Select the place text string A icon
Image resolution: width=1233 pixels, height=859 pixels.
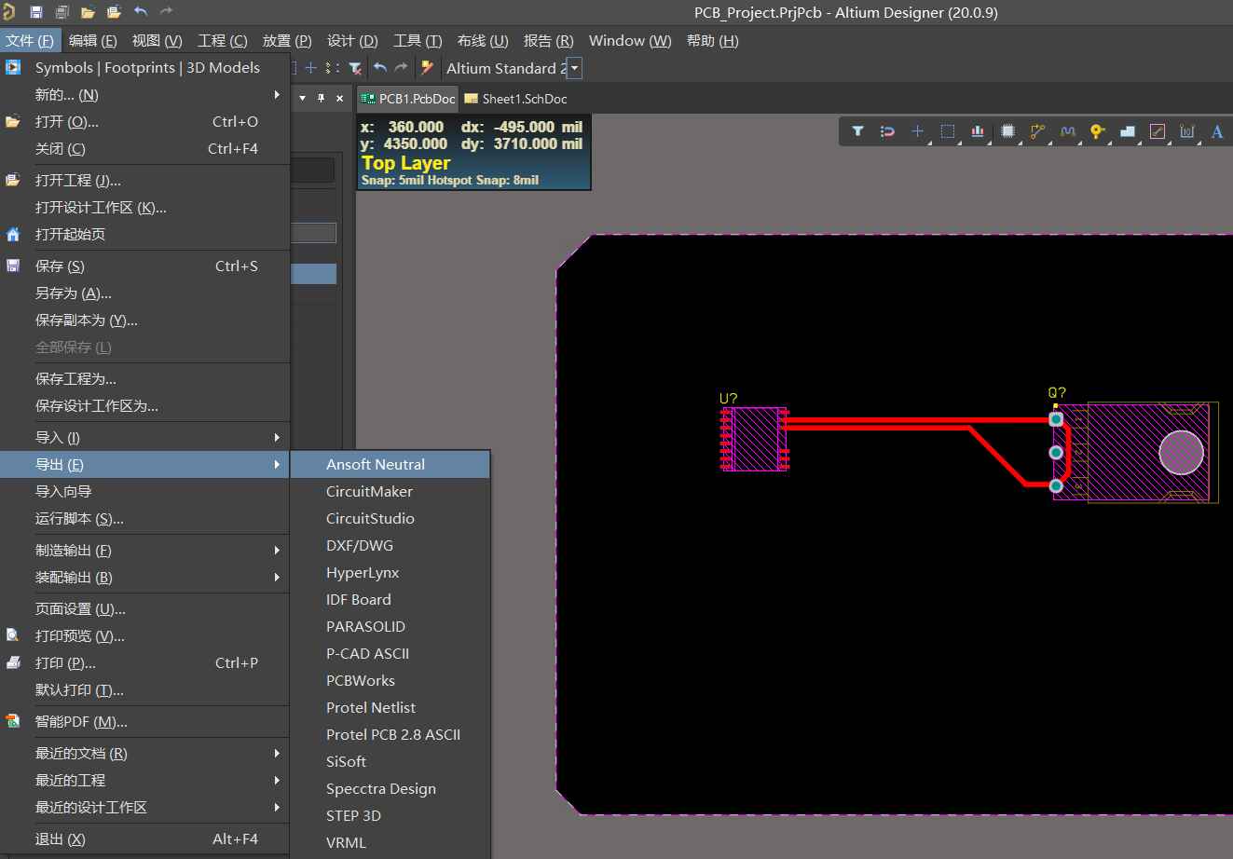1216,131
